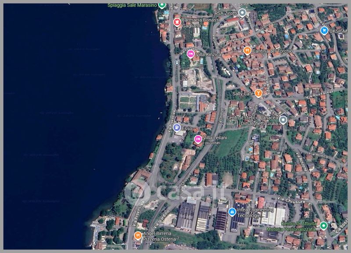This screenshot has height=253, width=351.
Task: Click the OKSIGM blue shopping pin
Action: [324, 30]
